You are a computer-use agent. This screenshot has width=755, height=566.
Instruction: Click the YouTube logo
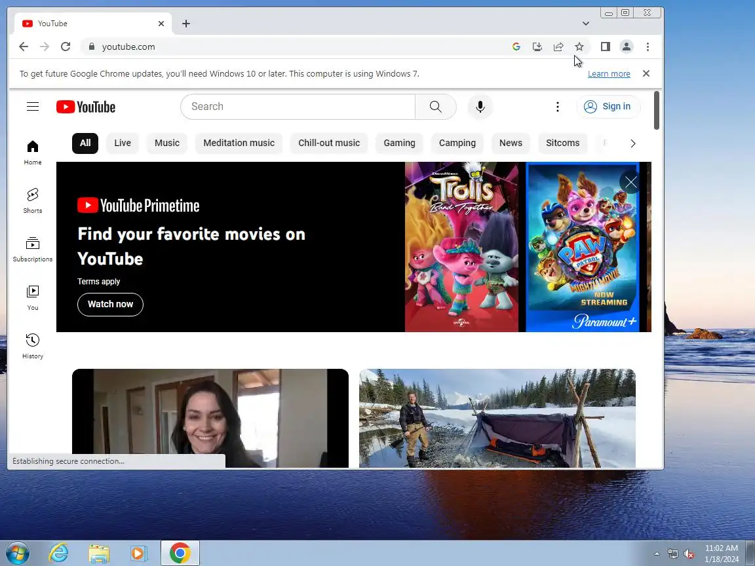pyautogui.click(x=86, y=107)
